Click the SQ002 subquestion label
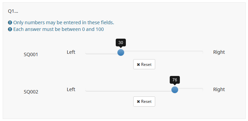Viewport: 248px width, 121px height. [31, 92]
